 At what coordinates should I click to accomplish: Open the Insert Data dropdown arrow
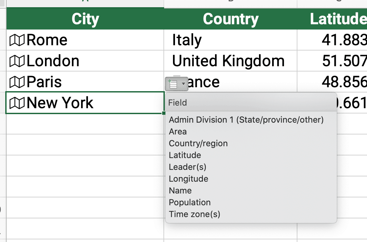(183, 84)
